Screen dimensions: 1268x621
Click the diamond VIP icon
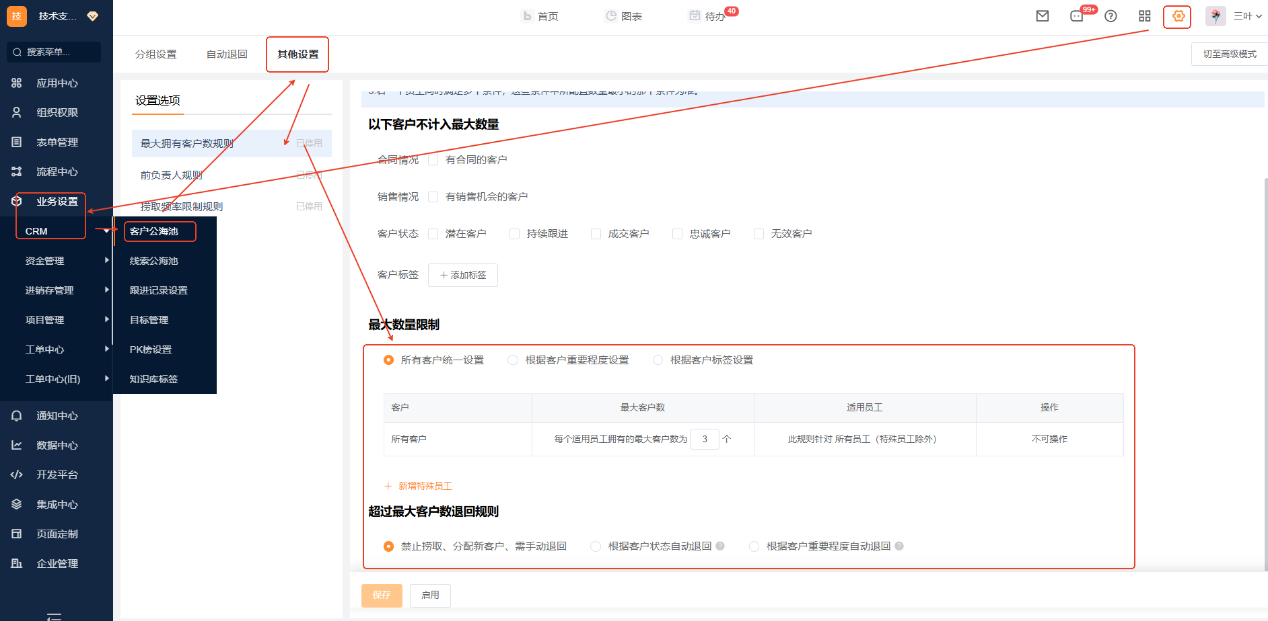point(93,16)
